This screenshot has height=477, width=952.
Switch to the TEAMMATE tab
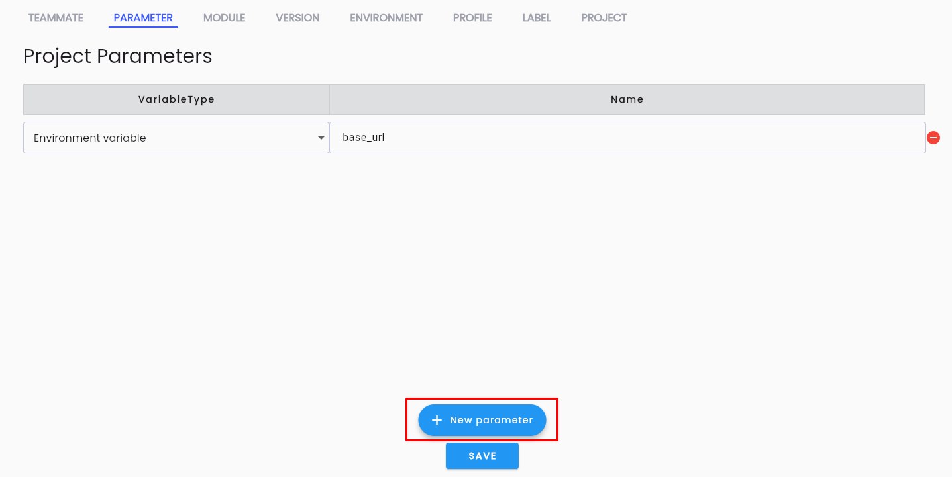click(x=56, y=18)
